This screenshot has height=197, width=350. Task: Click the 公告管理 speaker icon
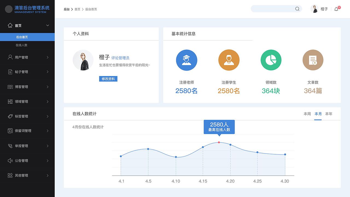(x=10, y=161)
